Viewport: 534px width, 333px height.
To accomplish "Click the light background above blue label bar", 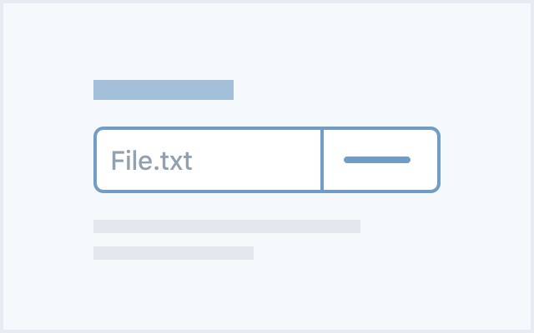I will click(164, 42).
